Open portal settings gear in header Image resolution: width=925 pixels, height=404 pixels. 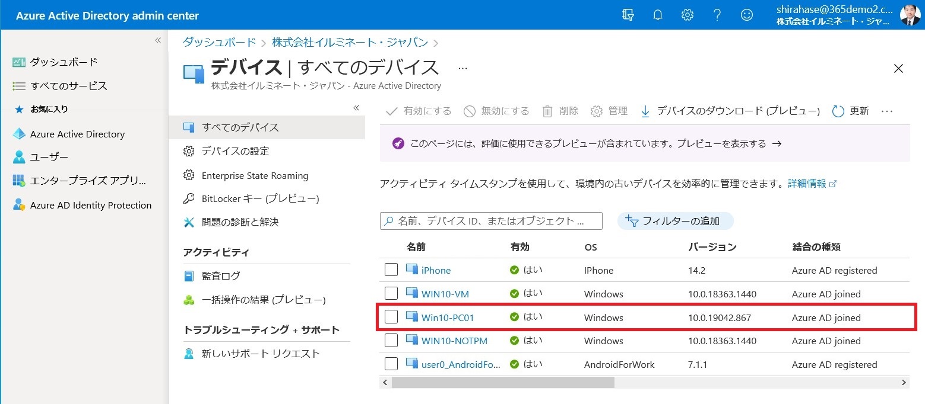688,15
